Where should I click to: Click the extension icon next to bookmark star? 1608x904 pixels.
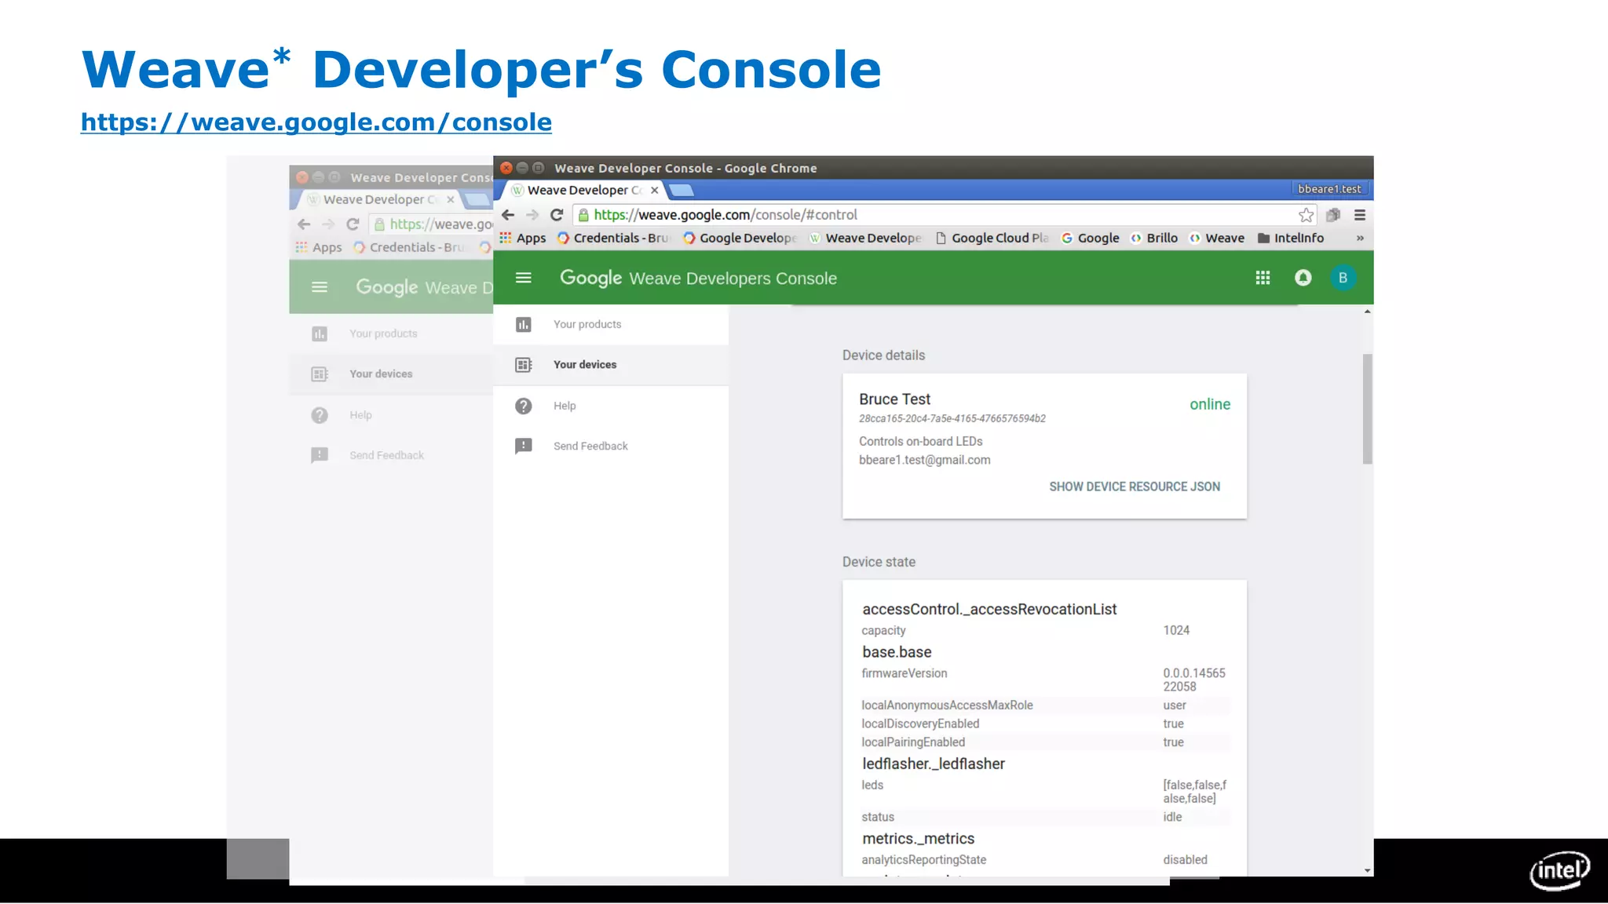pyautogui.click(x=1332, y=215)
